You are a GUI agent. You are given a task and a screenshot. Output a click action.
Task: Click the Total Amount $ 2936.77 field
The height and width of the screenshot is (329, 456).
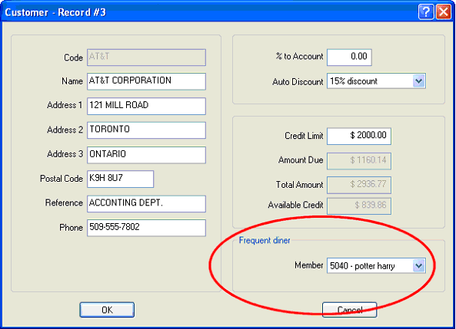[359, 185]
